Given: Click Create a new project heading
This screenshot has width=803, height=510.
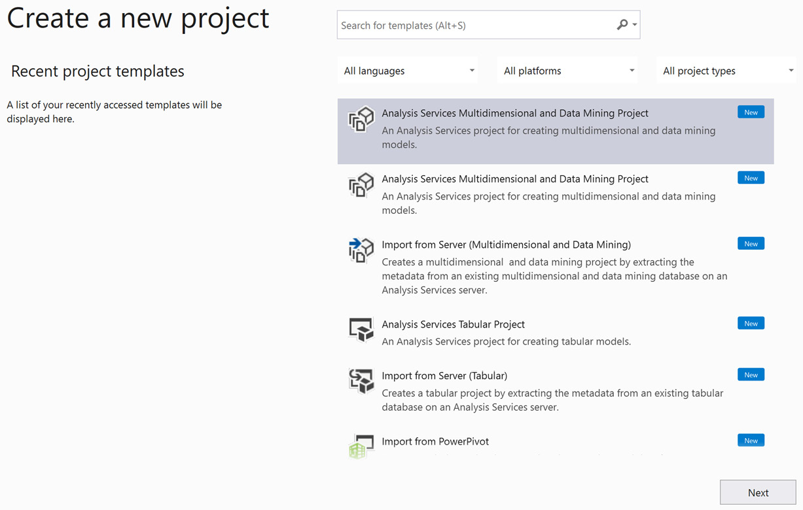Looking at the screenshot, I should pyautogui.click(x=138, y=18).
